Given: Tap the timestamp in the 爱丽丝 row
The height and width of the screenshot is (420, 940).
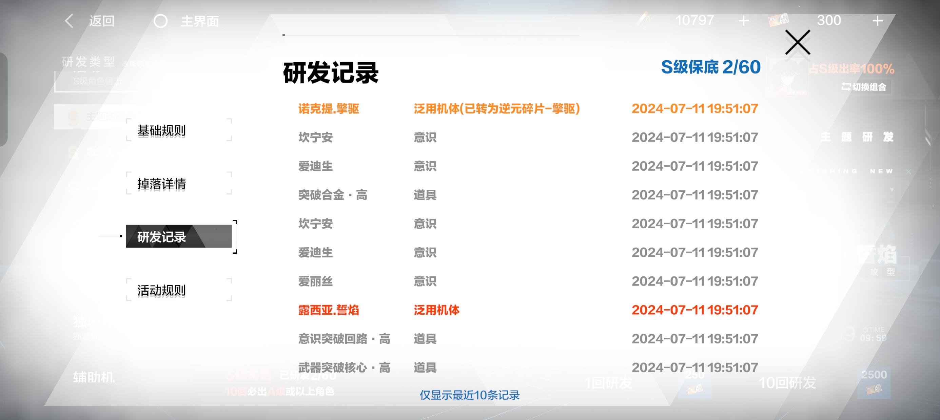Looking at the screenshot, I should point(695,281).
